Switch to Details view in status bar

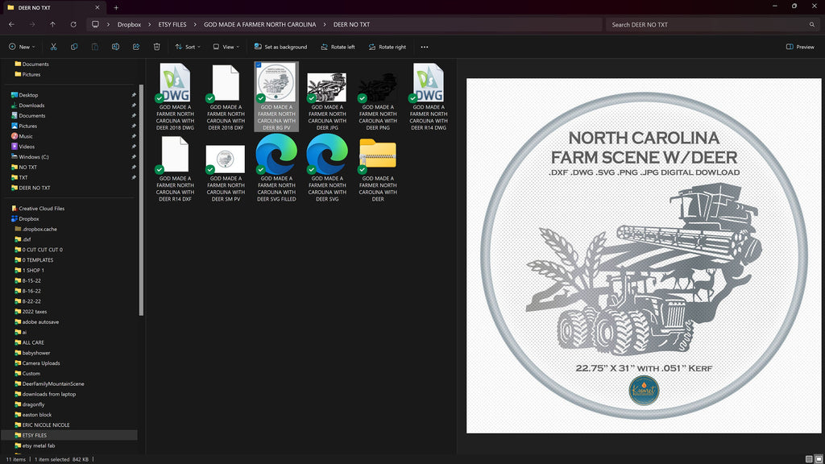click(x=809, y=459)
